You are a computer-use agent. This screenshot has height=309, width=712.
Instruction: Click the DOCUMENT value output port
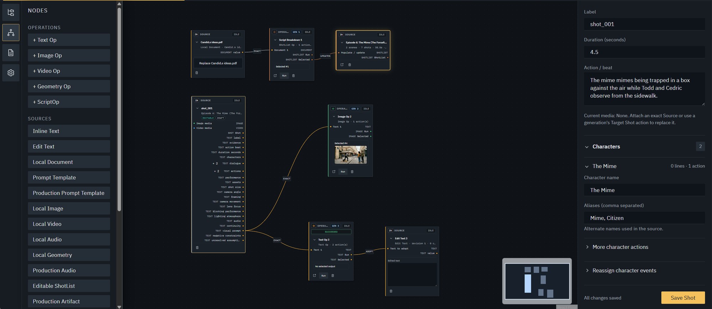(243, 52)
